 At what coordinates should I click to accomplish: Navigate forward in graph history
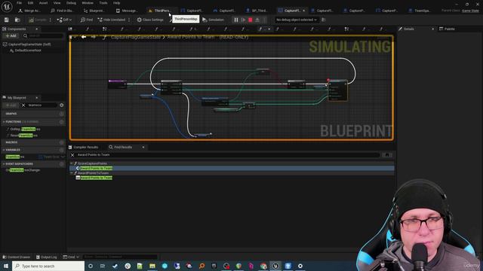pyautogui.click(x=94, y=37)
